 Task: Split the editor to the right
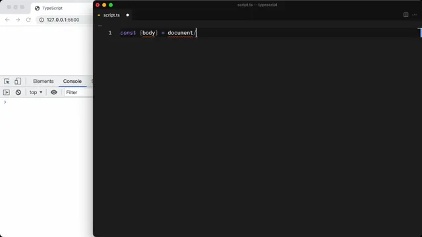pyautogui.click(x=406, y=14)
